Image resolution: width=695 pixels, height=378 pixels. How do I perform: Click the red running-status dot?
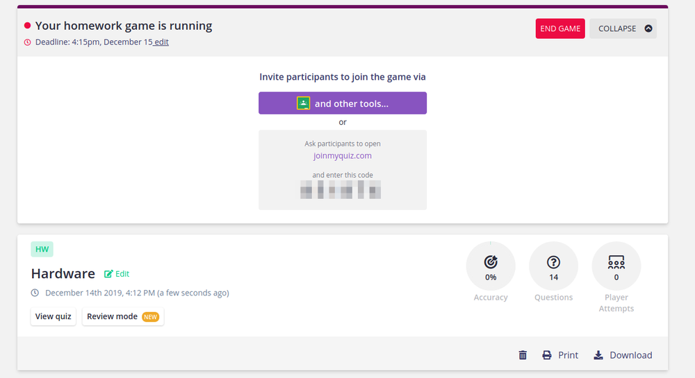(x=28, y=26)
